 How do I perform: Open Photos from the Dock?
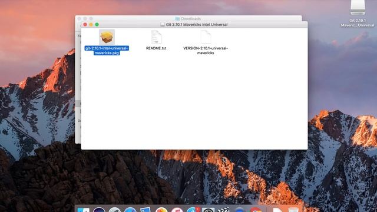pos(161,210)
